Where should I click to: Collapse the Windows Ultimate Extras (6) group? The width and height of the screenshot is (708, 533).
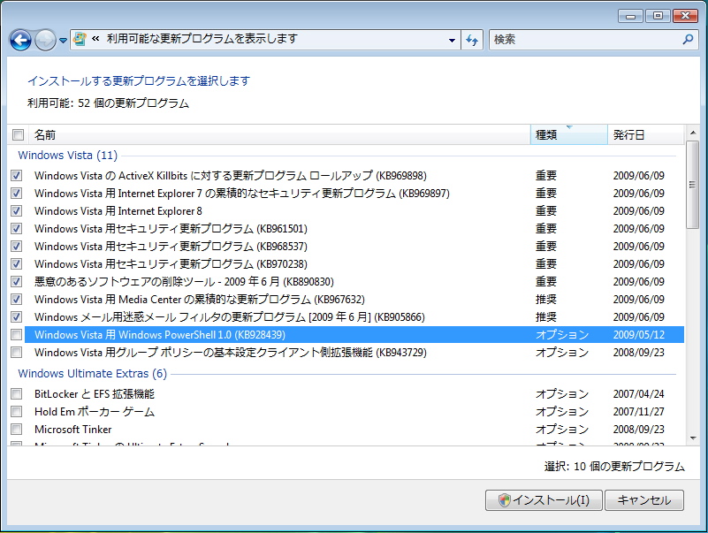click(92, 374)
